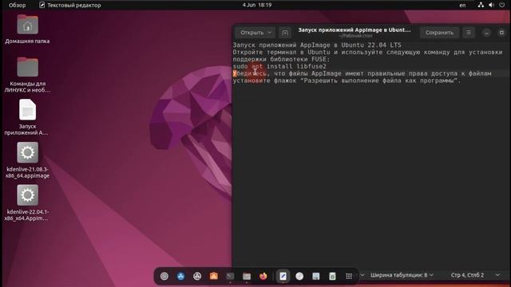Click the active Text Editor icon in the dock
Viewport: 511px width, 287px height.
click(x=283, y=276)
